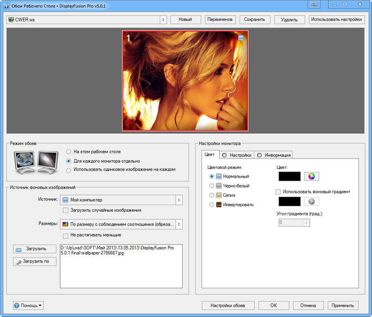
Task: Switch to the Информация tab
Action: (273, 155)
